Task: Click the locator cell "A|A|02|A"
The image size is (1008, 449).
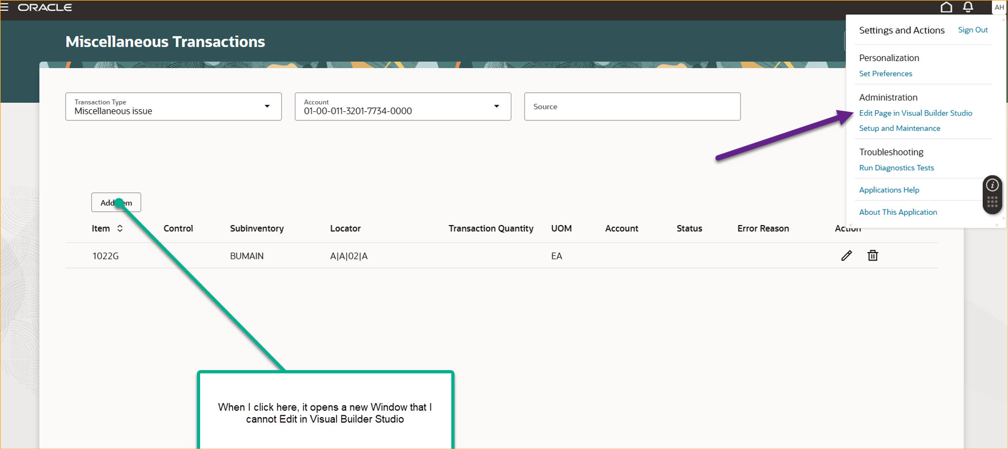Action: [x=349, y=256]
